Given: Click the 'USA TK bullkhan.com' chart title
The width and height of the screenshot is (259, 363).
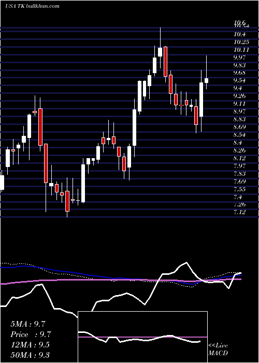Looking at the screenshot, I should (x=32, y=6).
